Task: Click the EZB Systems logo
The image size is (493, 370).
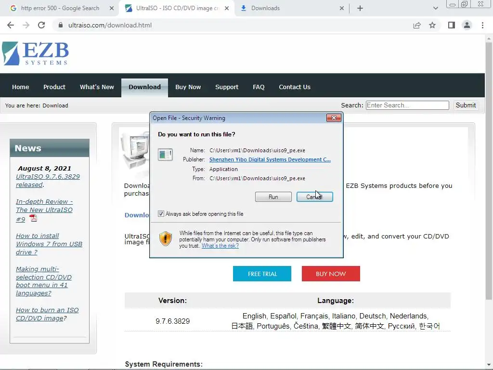Action: [x=35, y=53]
